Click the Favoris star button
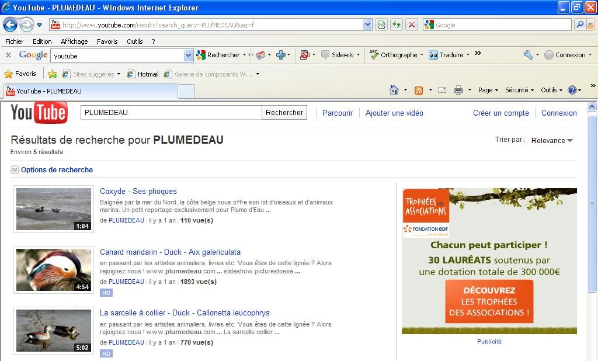The height and width of the screenshot is (361, 598). pyautogui.click(x=20, y=74)
